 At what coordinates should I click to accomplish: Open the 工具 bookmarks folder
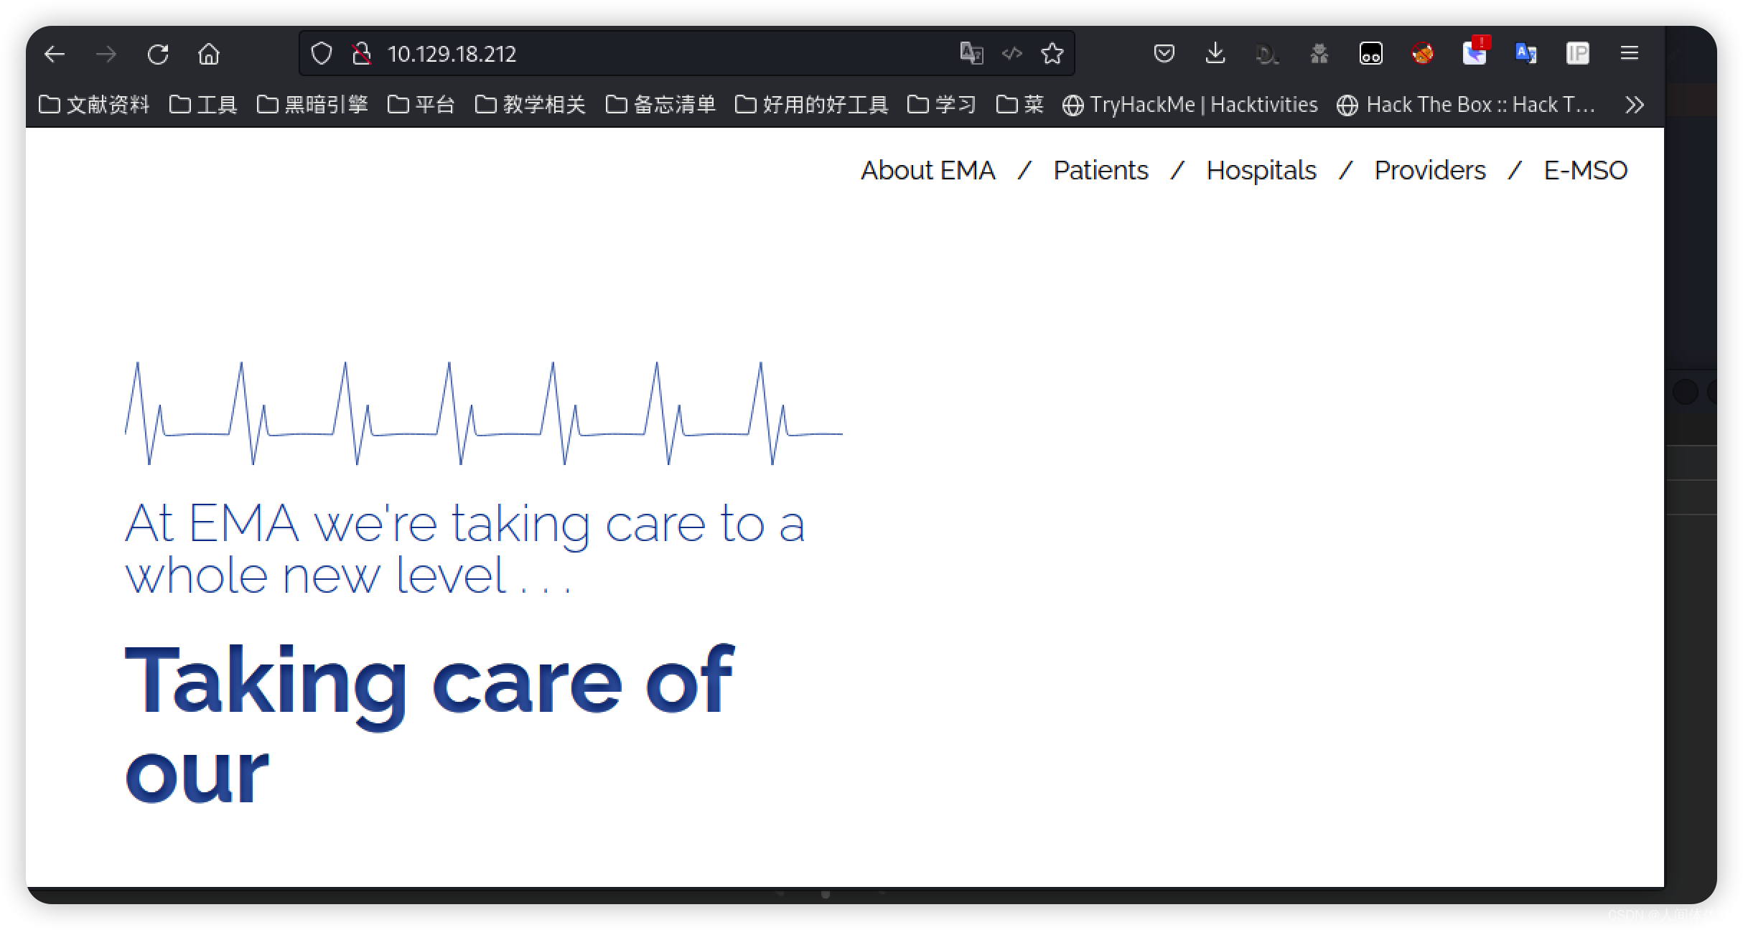(x=203, y=105)
